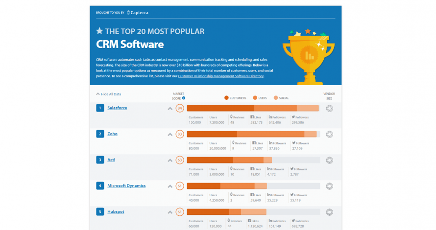Click the Vendor Size column header
The width and height of the screenshot is (436, 230).
[x=329, y=96]
